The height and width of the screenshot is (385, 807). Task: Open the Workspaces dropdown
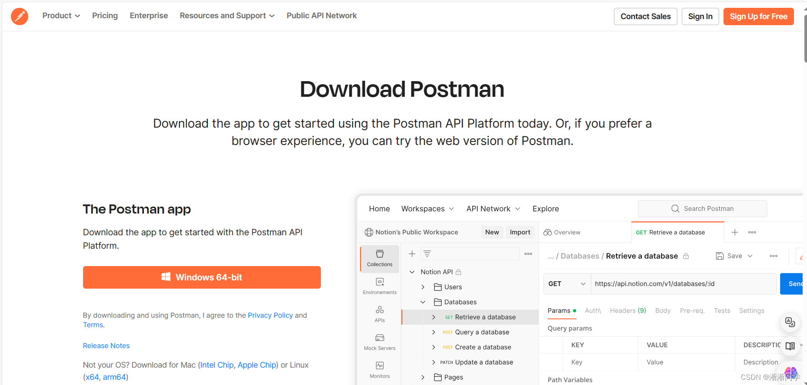[x=428, y=209]
